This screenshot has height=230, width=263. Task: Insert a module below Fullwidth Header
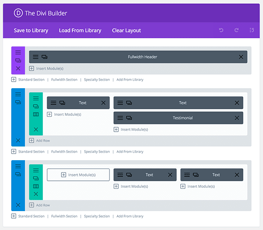click(46, 68)
